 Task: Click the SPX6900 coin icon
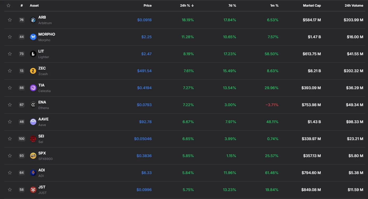tap(33, 156)
